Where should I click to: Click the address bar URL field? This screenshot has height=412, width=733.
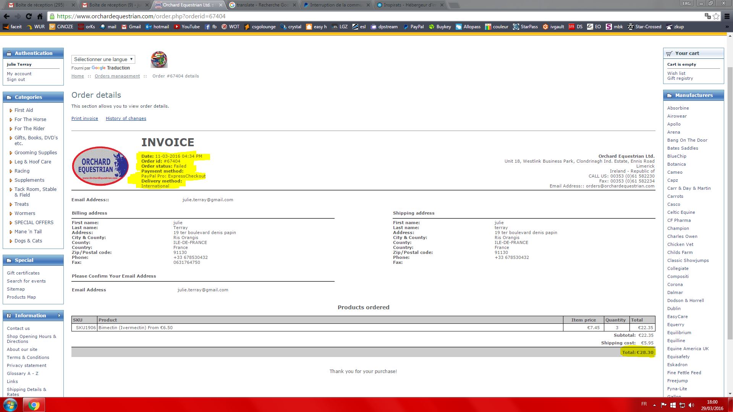coord(374,16)
